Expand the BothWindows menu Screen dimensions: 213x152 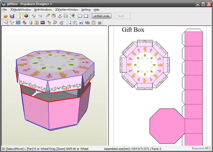click(43, 10)
